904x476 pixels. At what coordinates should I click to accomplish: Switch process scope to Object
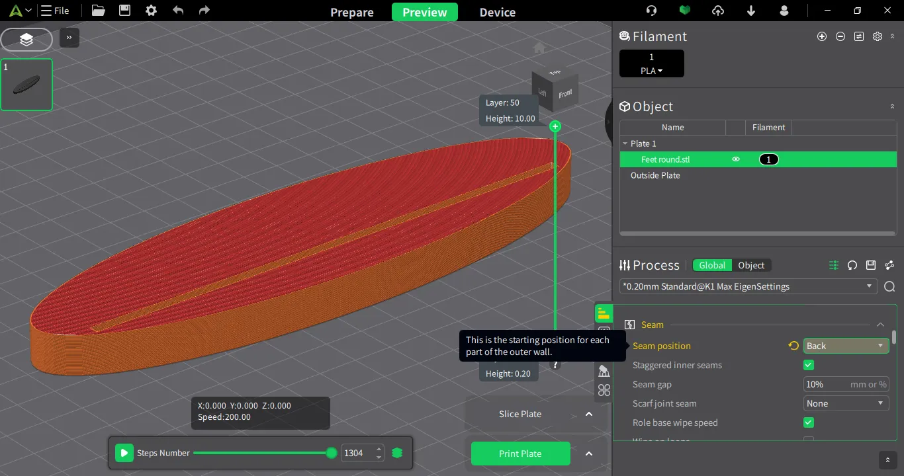pyautogui.click(x=751, y=265)
